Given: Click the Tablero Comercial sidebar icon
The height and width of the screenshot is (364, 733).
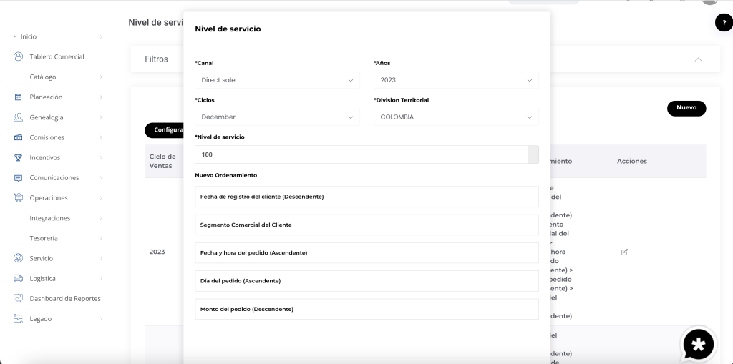Looking at the screenshot, I should pyautogui.click(x=19, y=57).
